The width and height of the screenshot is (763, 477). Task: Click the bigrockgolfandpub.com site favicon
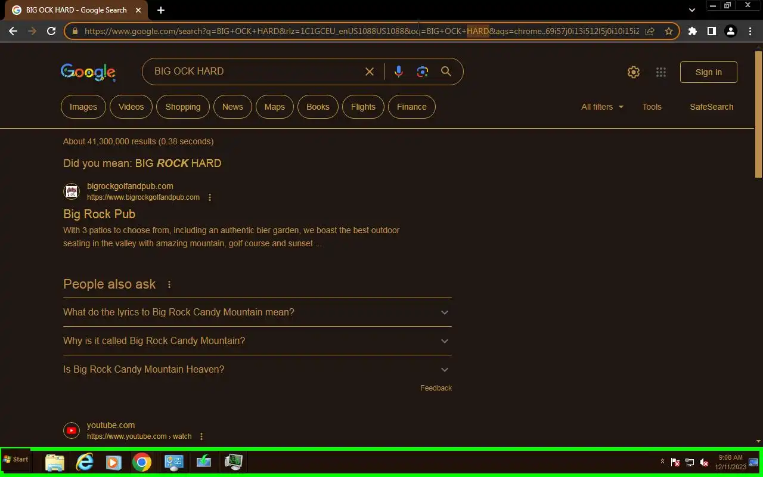(72, 191)
